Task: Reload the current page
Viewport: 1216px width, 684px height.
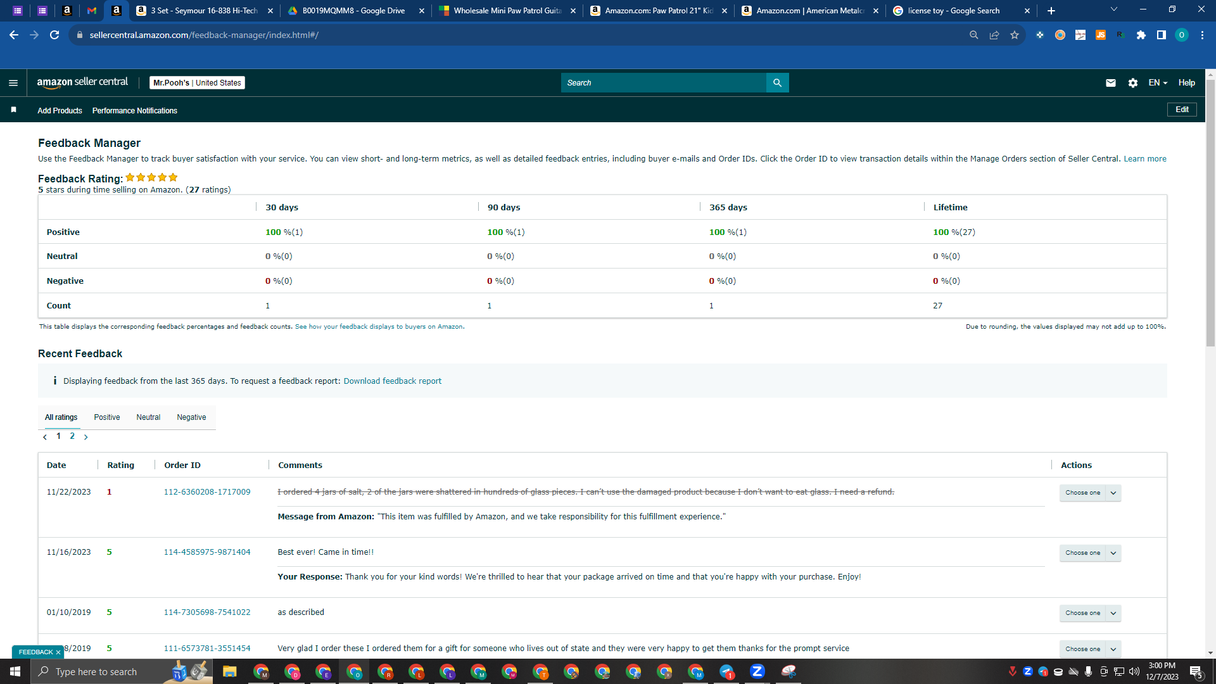Action: tap(54, 35)
